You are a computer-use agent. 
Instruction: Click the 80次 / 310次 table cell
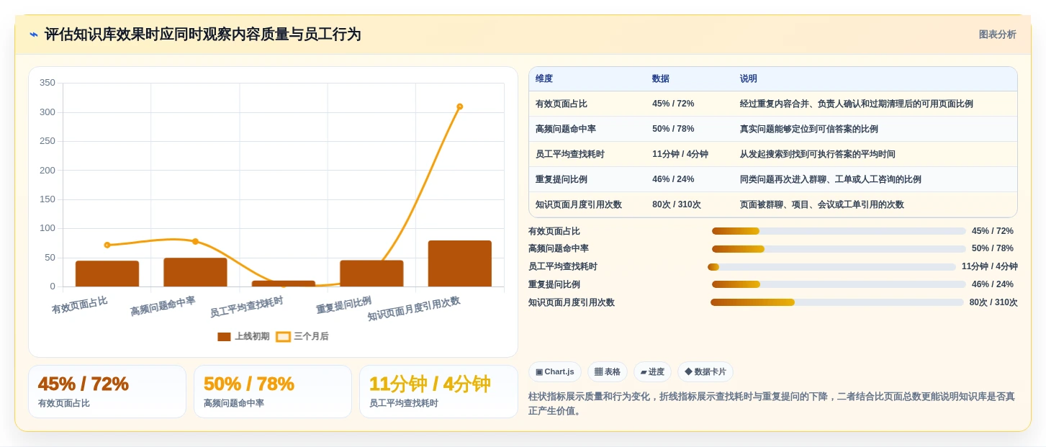tap(677, 204)
